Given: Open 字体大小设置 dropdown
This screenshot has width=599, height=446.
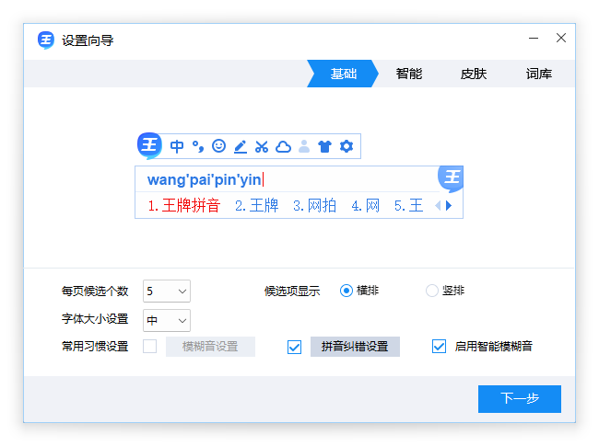Looking at the screenshot, I should click(167, 320).
